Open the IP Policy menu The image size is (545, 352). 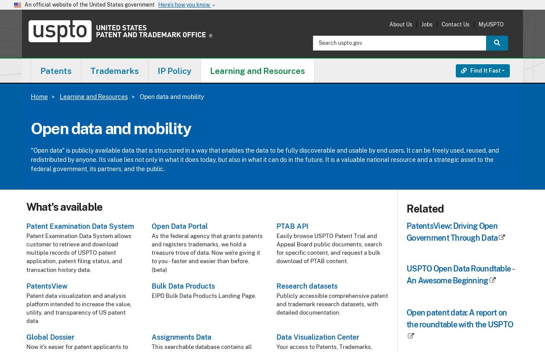pyautogui.click(x=174, y=71)
